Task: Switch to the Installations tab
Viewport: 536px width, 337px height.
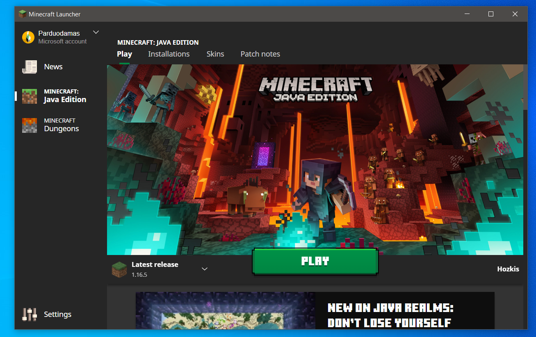Action: pyautogui.click(x=169, y=54)
